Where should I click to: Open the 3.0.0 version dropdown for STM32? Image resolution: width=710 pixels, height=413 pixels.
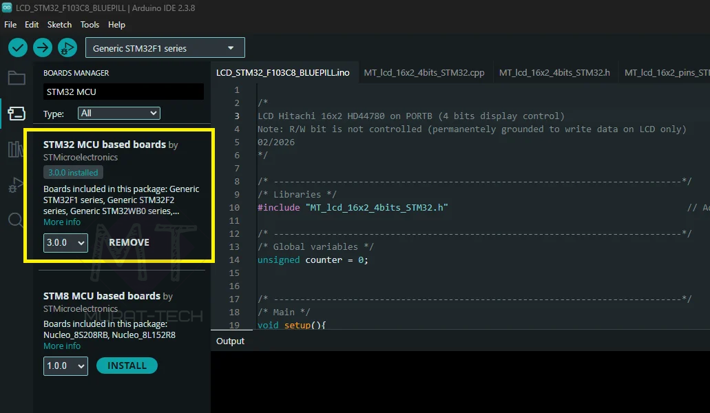[65, 242]
